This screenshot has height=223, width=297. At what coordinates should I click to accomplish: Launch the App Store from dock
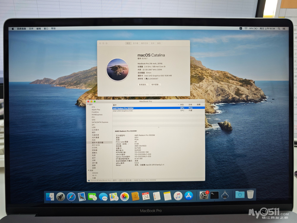pos(189,196)
